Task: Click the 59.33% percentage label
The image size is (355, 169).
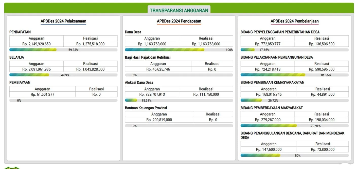Action: (x=73, y=50)
